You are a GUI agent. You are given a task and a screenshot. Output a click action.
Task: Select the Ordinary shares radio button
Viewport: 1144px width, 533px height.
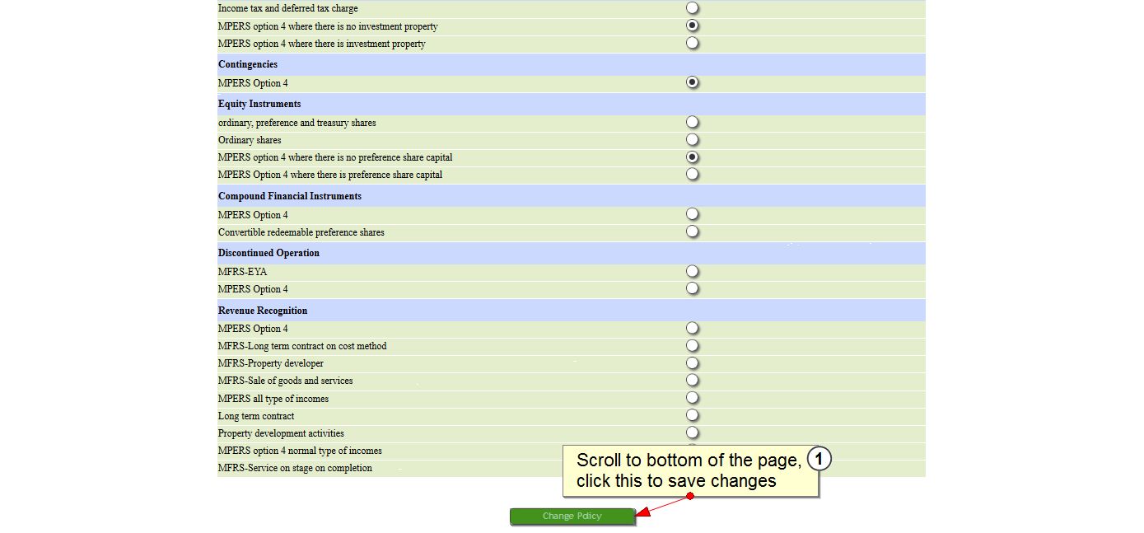click(x=693, y=140)
